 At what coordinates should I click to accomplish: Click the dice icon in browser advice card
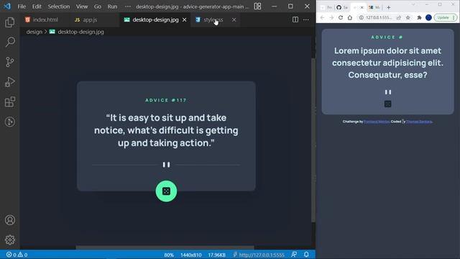coord(388,104)
